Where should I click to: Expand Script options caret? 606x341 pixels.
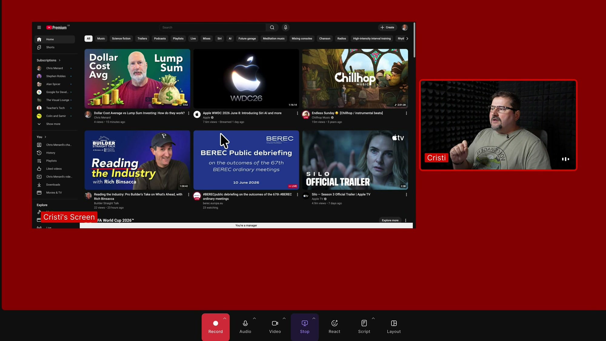coord(373,319)
